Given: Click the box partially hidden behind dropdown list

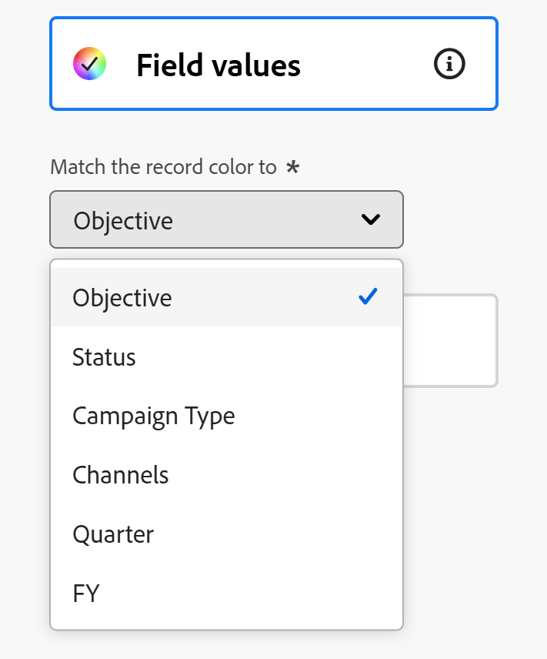Looking at the screenshot, I should (451, 340).
